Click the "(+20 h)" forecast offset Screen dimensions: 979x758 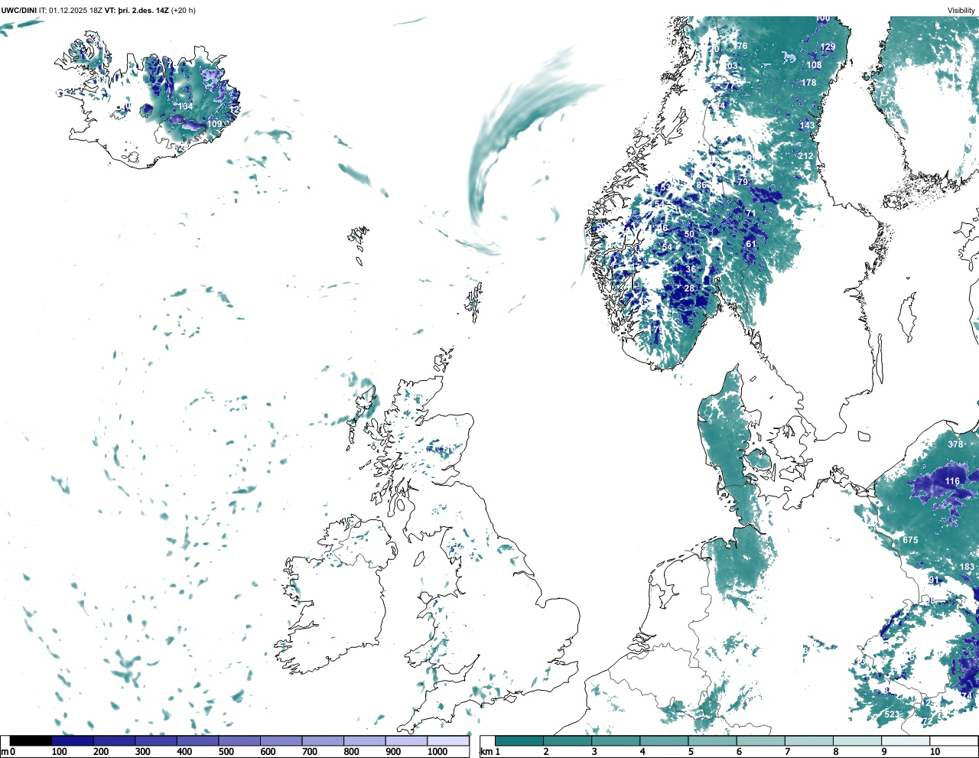point(183,10)
